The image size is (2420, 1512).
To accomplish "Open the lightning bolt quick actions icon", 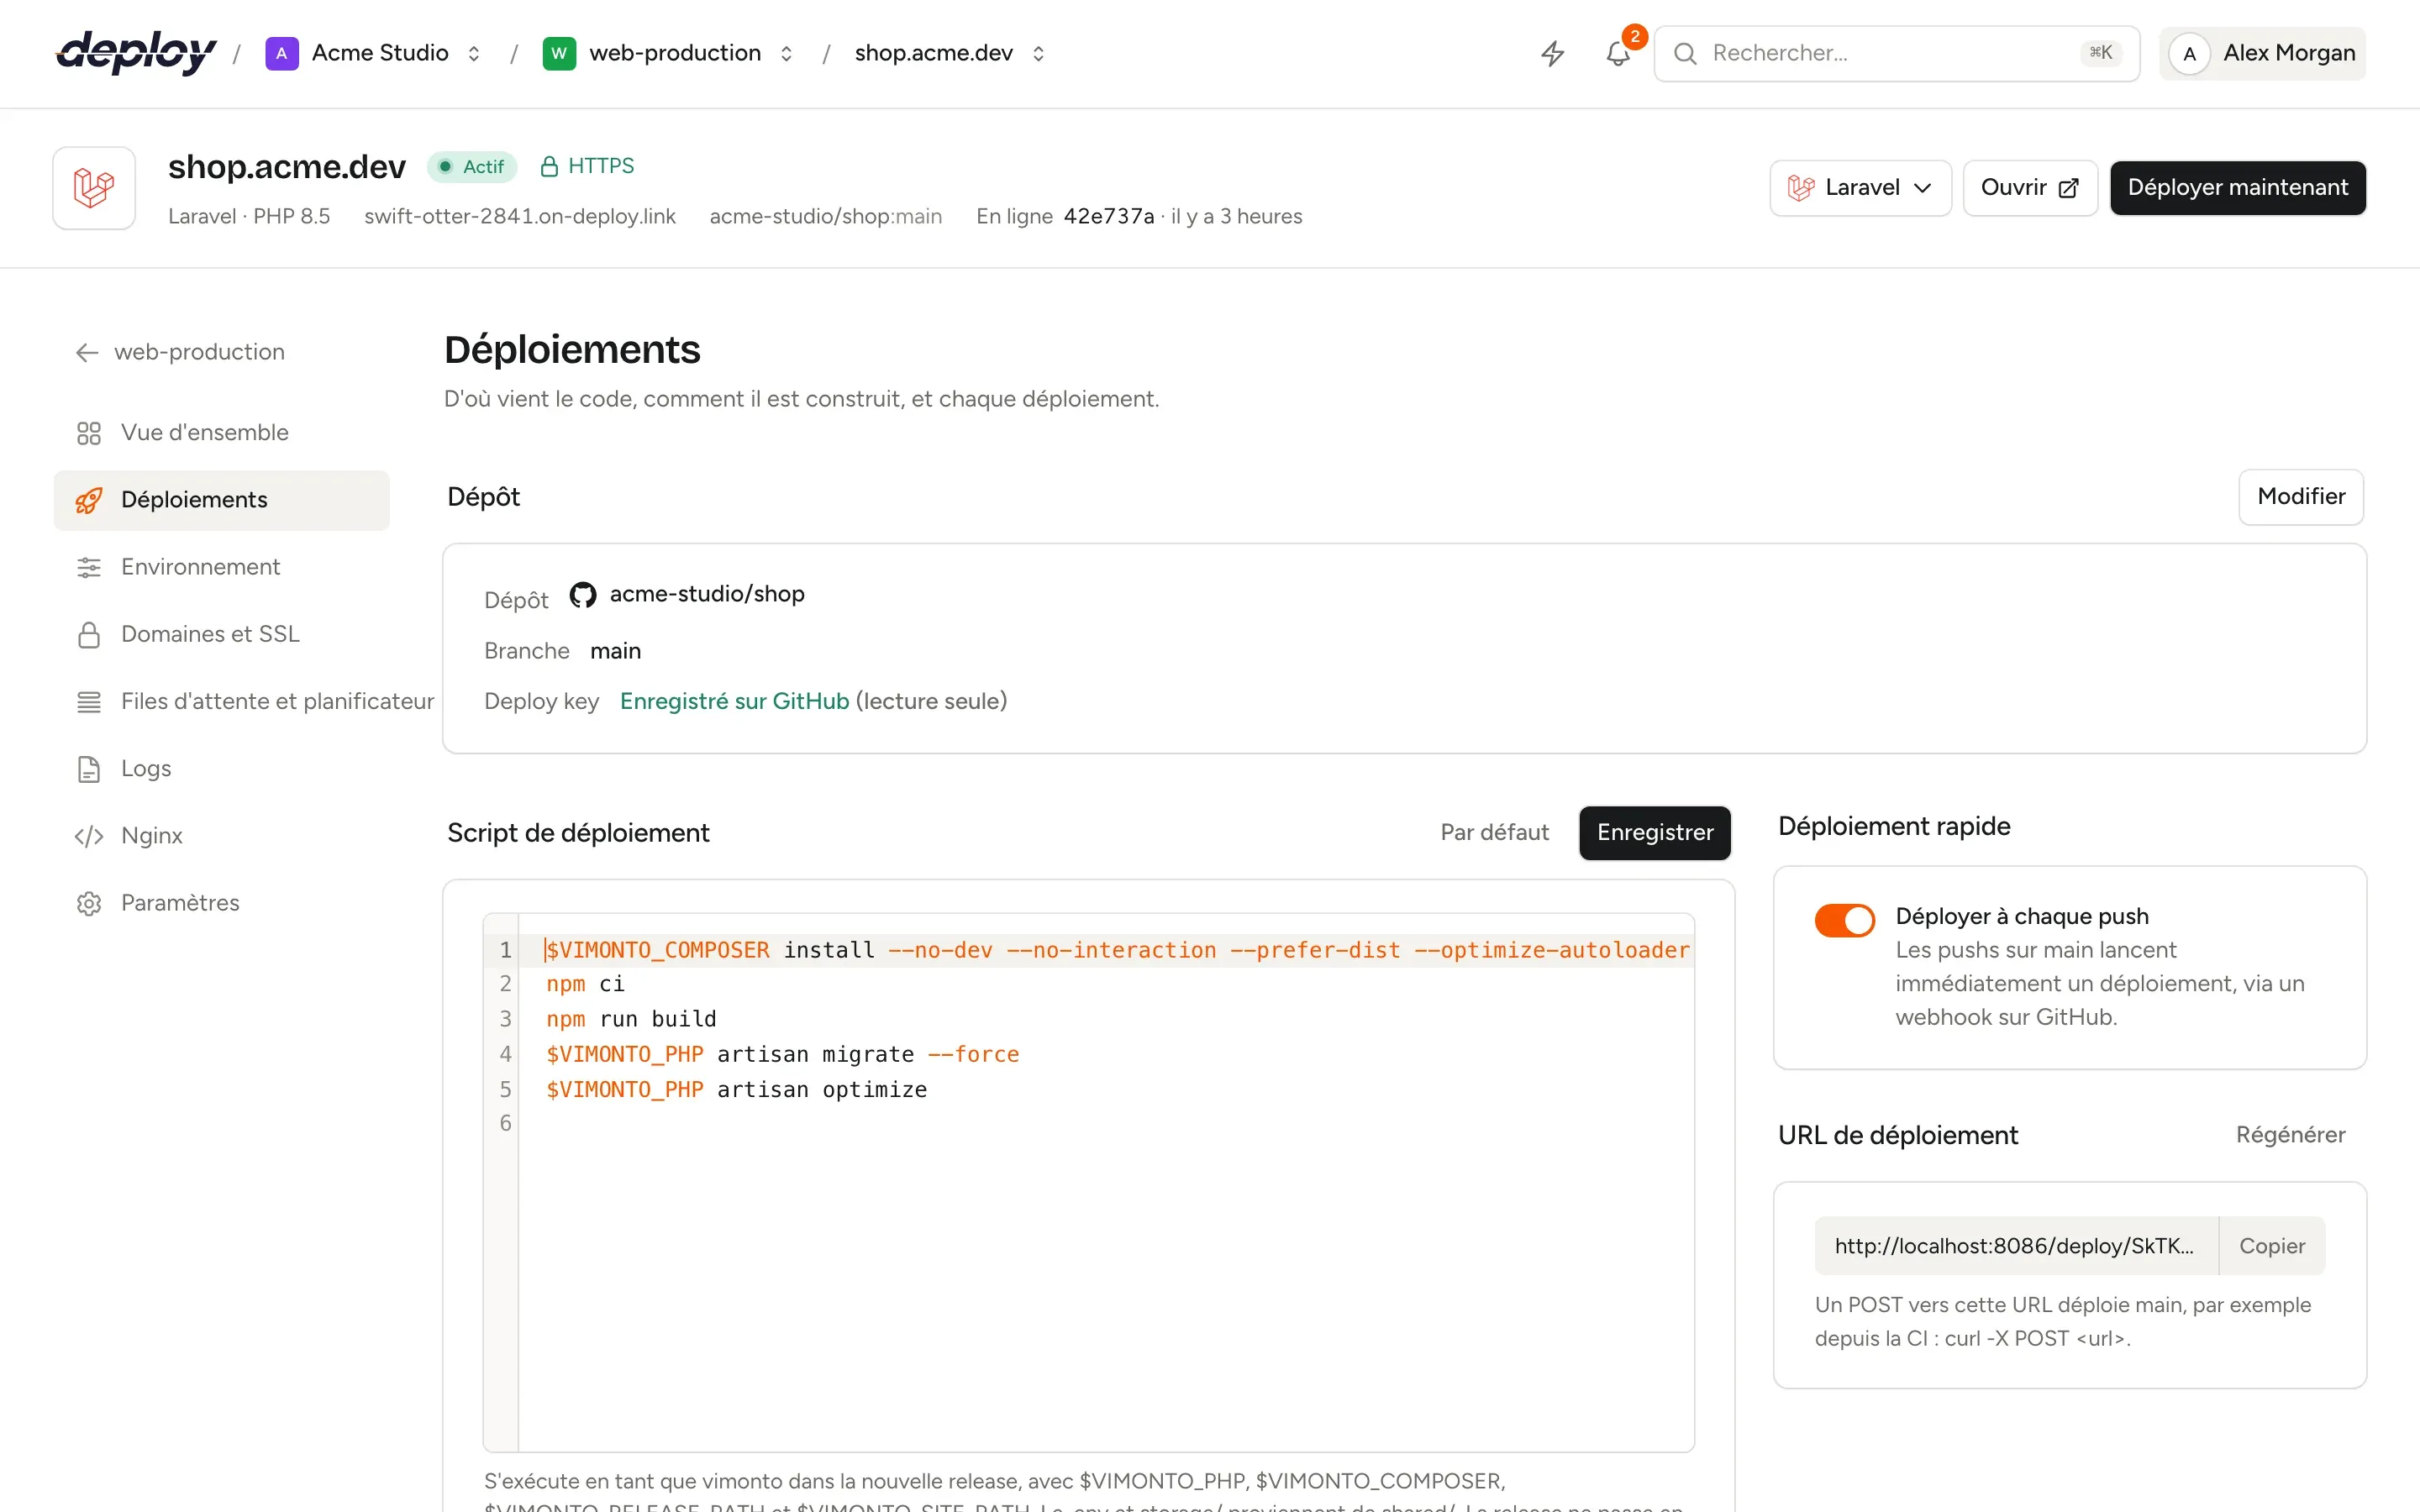I will [1552, 53].
